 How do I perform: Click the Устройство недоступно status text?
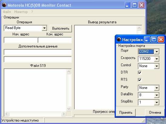click(x=20, y=120)
